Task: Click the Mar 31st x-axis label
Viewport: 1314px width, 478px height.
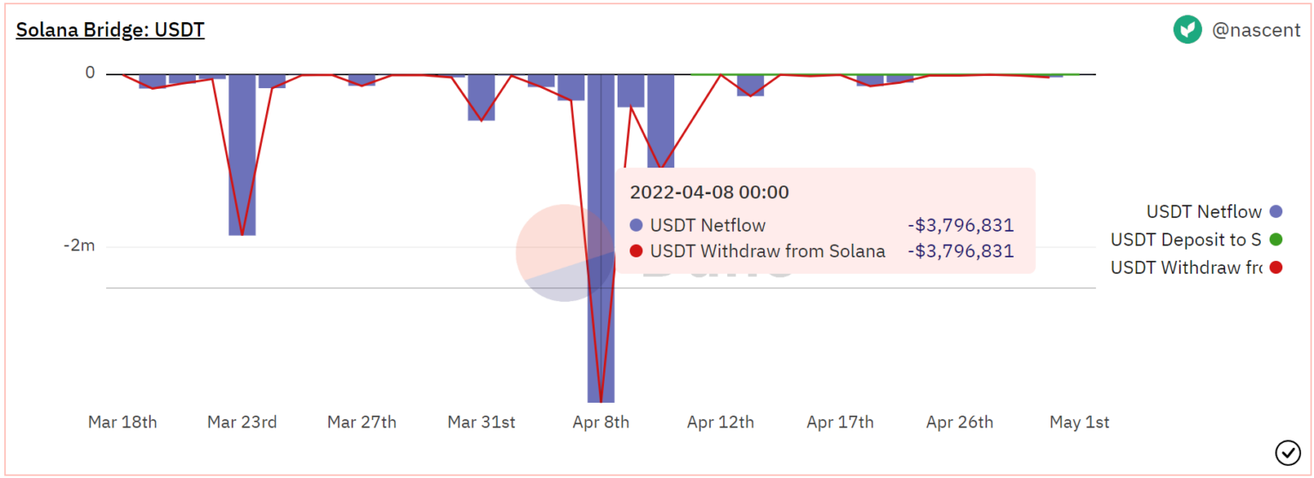Action: click(x=482, y=422)
